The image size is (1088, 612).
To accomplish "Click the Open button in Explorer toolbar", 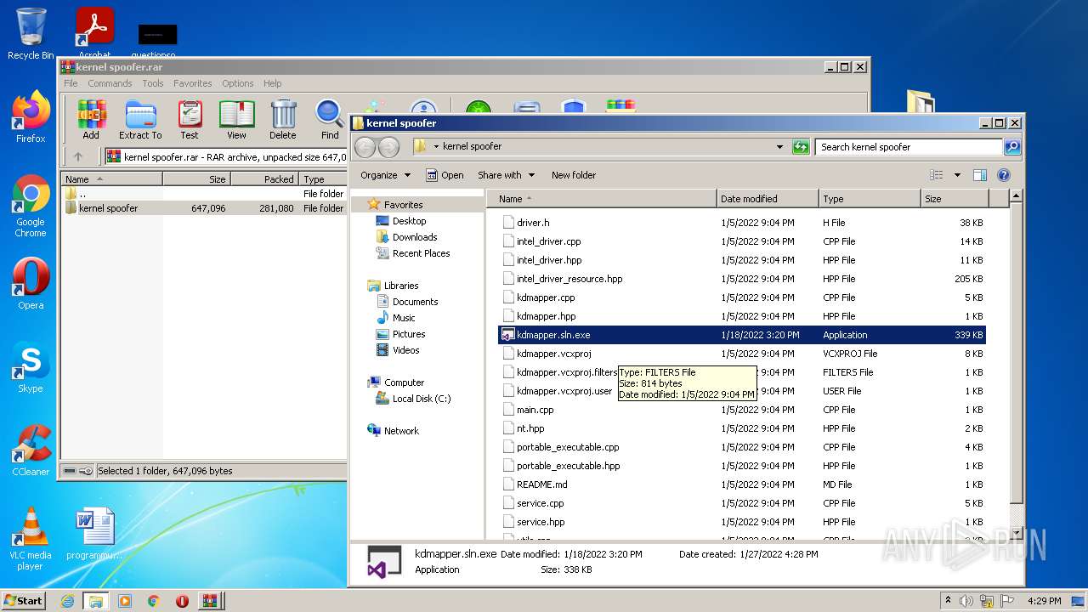I will coord(445,175).
